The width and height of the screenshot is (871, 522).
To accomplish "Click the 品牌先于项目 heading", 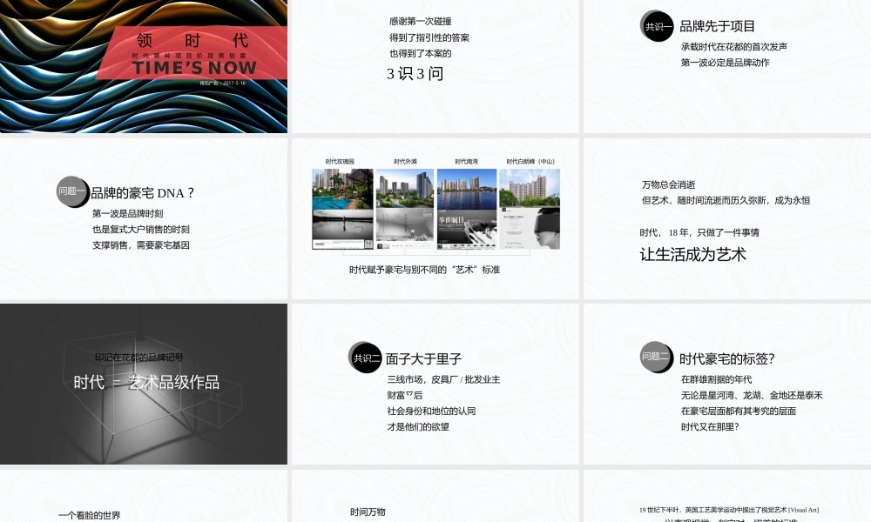I will pyautogui.click(x=718, y=27).
